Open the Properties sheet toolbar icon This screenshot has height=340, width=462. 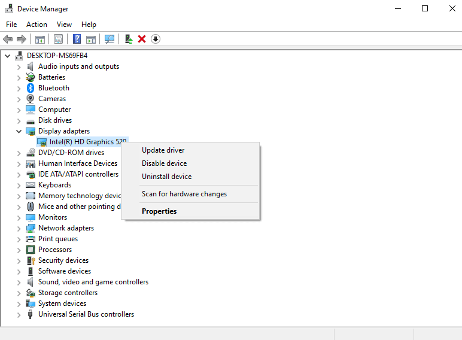click(x=58, y=39)
